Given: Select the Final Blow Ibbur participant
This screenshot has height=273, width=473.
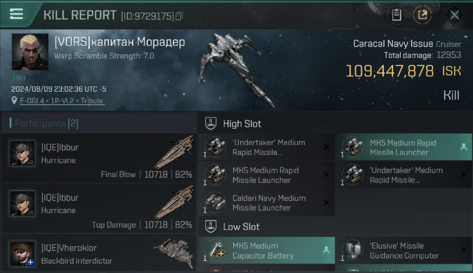Looking at the screenshot, I should 98,158.
